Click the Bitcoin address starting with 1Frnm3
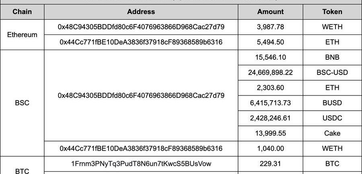Image resolution: width=362 pixels, height=174 pixels. coord(141,164)
